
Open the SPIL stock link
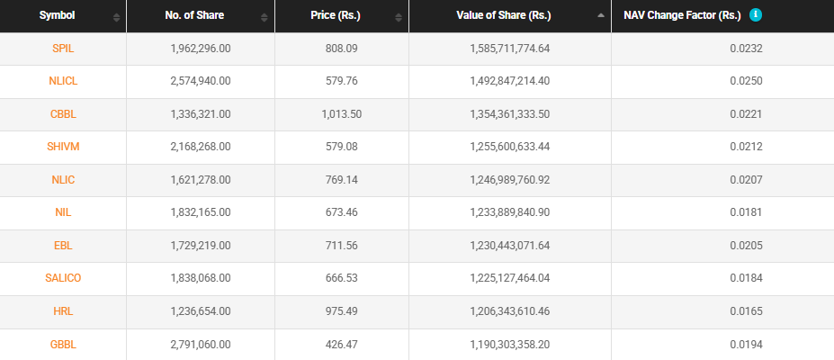coord(63,49)
